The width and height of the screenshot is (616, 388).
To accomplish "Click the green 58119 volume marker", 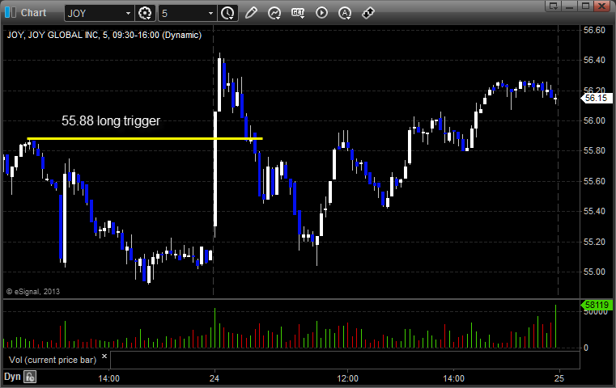I will [597, 305].
